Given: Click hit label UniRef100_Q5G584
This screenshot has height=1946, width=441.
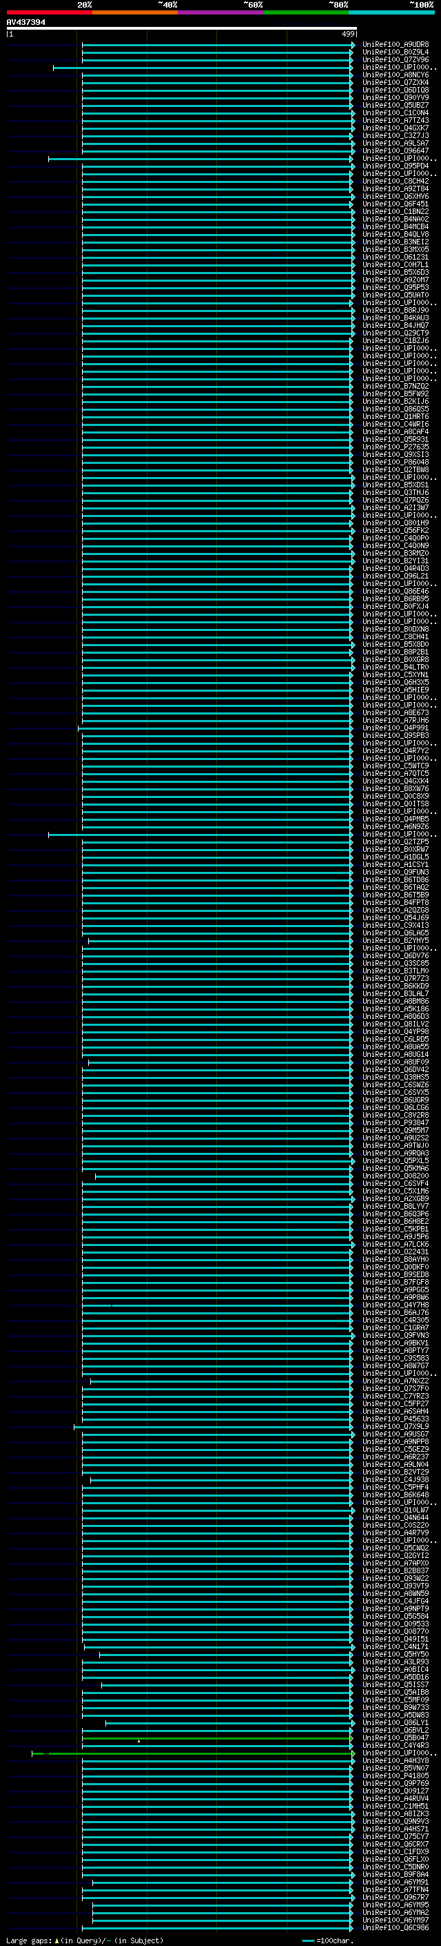Looking at the screenshot, I should tap(396, 1617).
